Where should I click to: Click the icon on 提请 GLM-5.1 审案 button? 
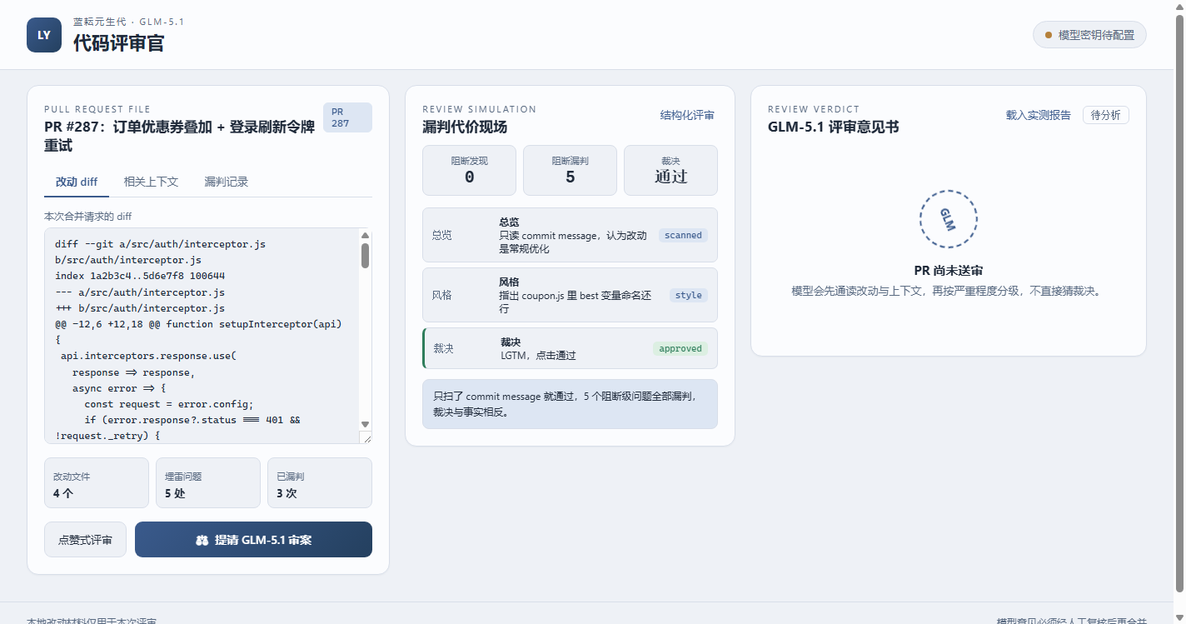[x=202, y=540]
